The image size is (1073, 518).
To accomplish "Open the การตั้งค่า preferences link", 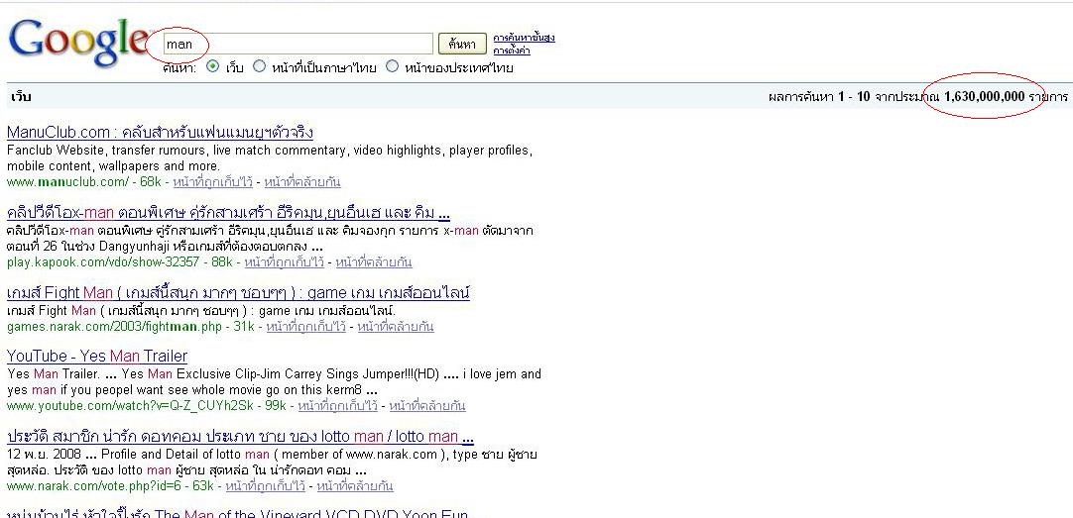I will coord(512,51).
